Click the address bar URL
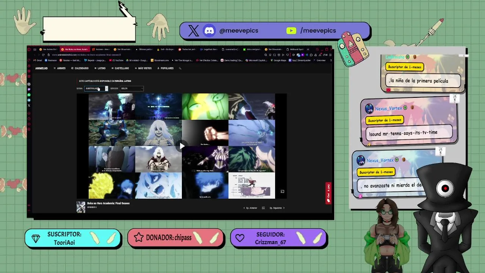485x273 pixels. tap(86, 55)
